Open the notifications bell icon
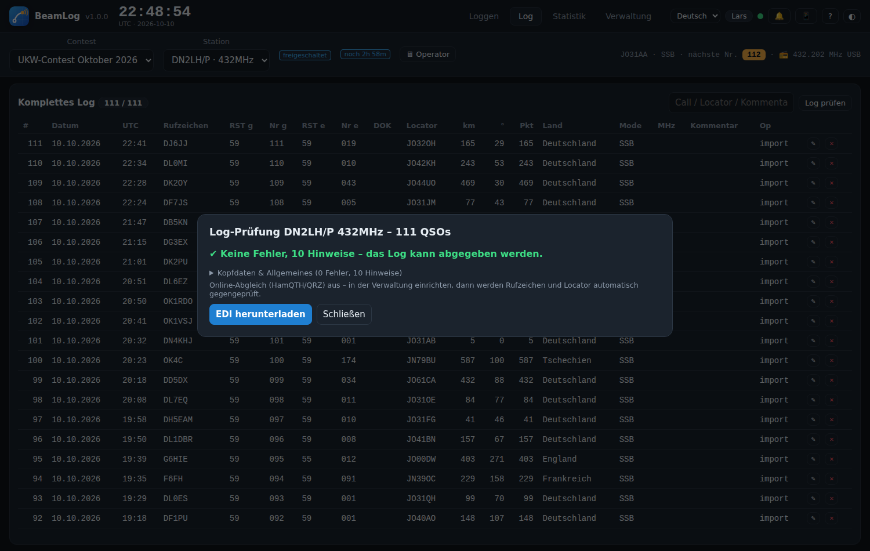The image size is (870, 551). pos(780,16)
